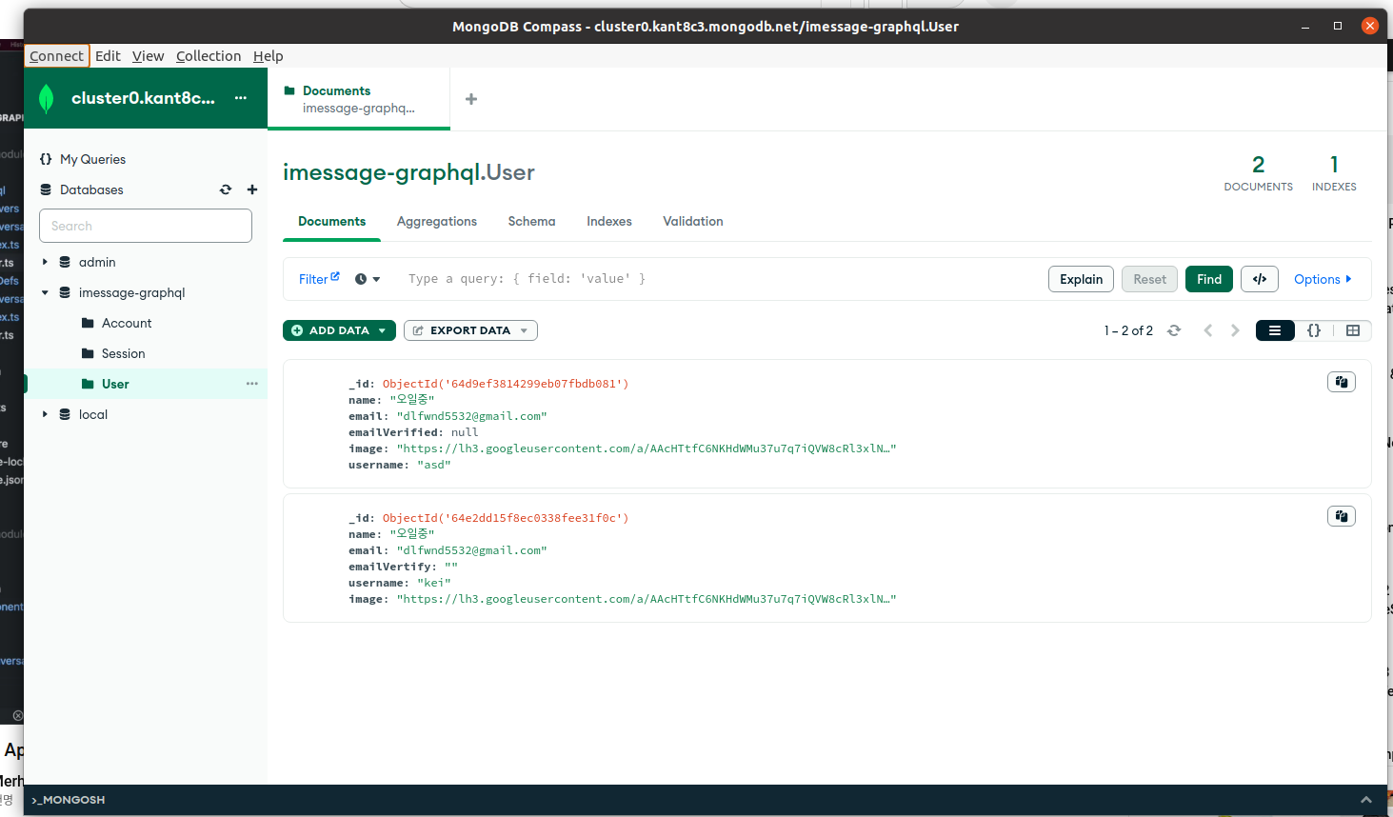Copy the document with username kei
The width and height of the screenshot is (1393, 817).
pyautogui.click(x=1342, y=516)
